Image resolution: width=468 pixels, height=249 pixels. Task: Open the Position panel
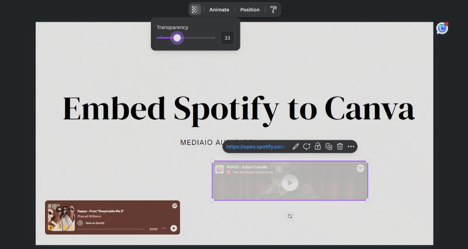250,10
